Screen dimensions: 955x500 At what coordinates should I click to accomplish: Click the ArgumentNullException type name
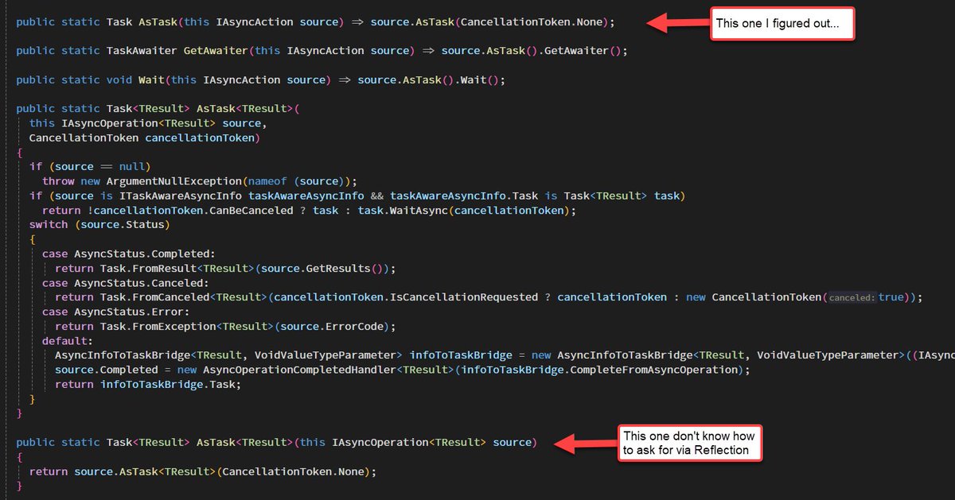click(x=174, y=181)
